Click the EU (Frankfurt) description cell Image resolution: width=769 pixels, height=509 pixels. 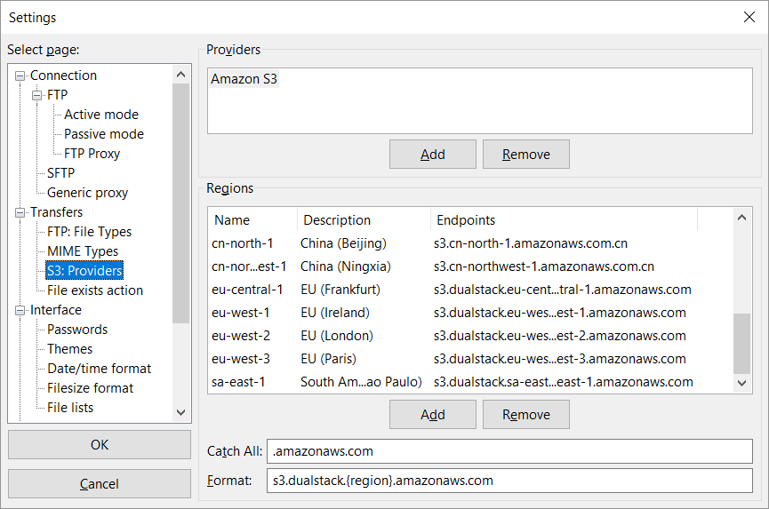point(340,290)
